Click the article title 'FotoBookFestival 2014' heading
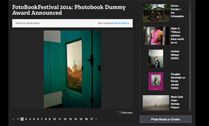This screenshot has width=209, height=126. (69, 10)
